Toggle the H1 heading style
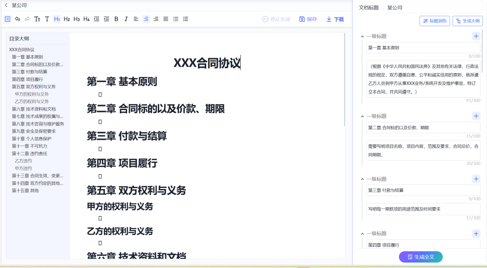Image resolution: width=487 pixels, height=268 pixels. [x=57, y=19]
